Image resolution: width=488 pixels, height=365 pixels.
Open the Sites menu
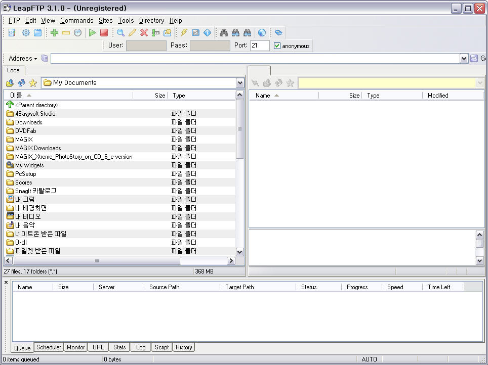105,21
